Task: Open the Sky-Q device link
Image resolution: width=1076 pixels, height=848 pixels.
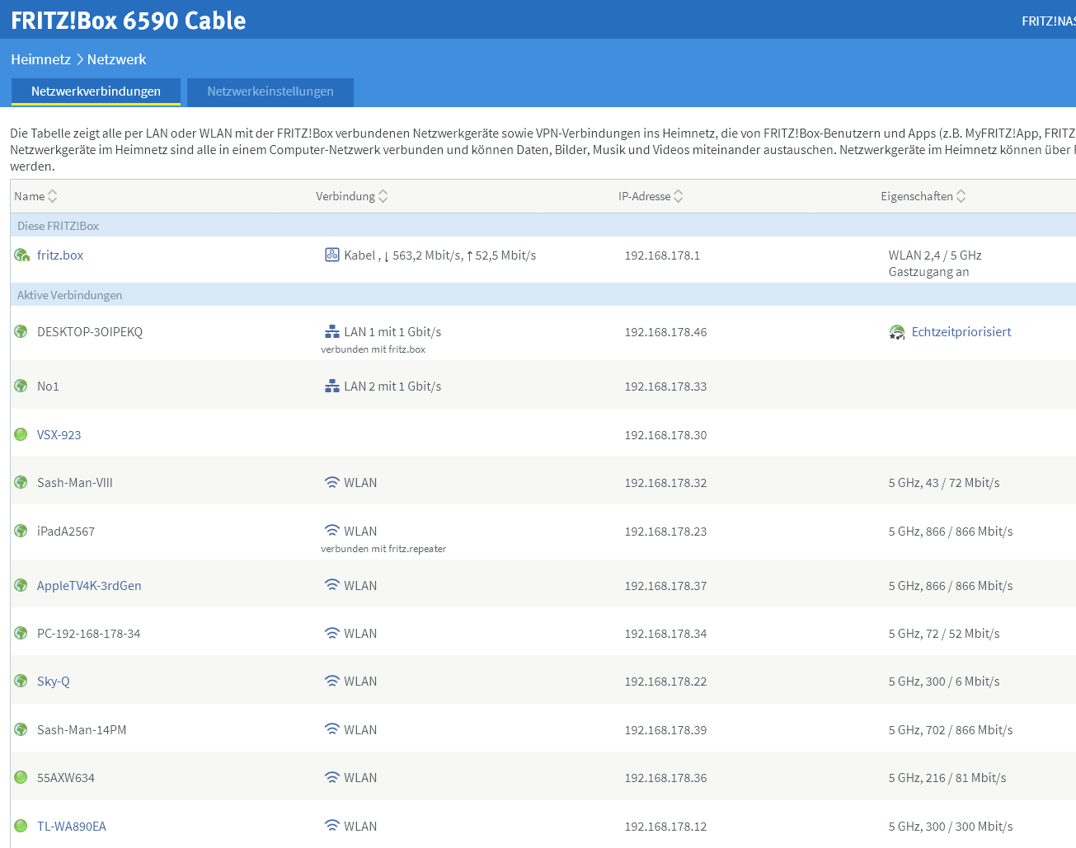Action: pos(54,682)
